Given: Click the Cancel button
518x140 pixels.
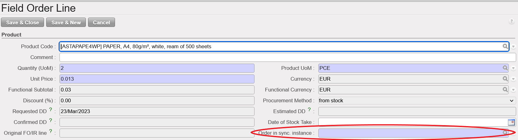Looking at the screenshot, I should coord(101,23).
